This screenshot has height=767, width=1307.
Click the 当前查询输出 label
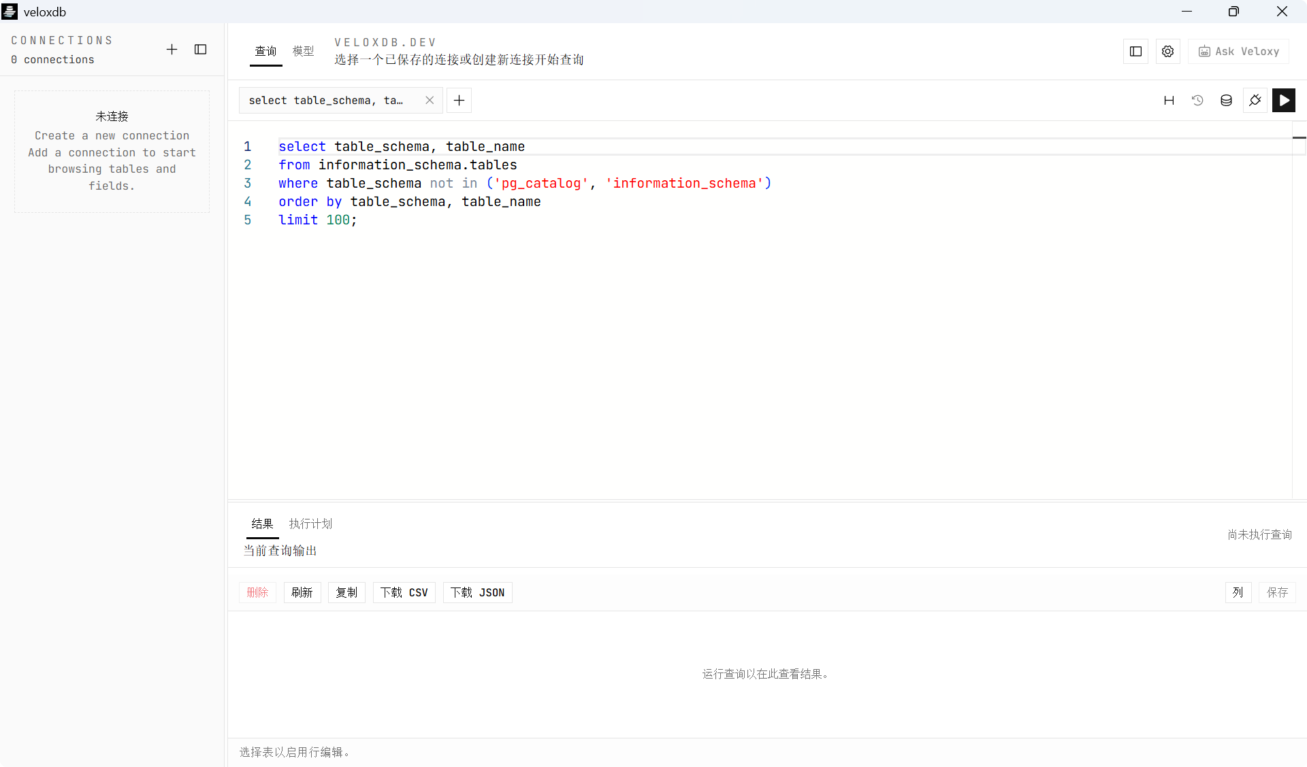280,551
